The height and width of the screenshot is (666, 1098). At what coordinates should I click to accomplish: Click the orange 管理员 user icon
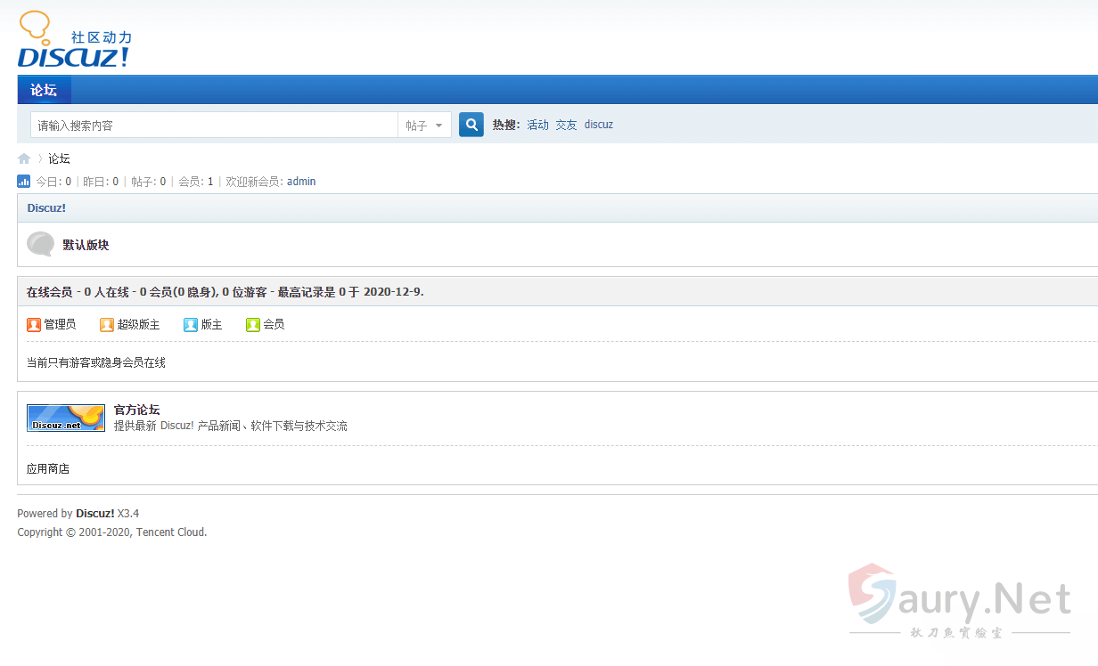point(34,325)
